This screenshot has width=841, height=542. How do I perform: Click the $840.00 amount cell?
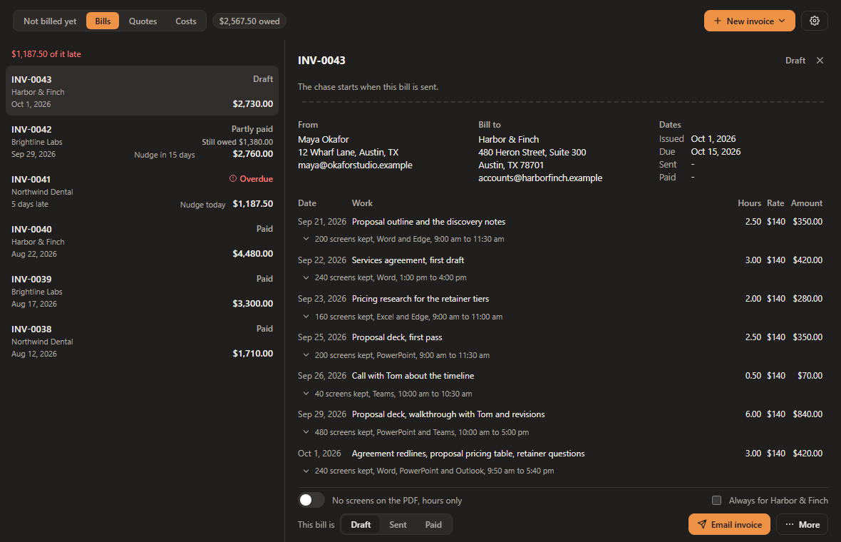pyautogui.click(x=808, y=414)
